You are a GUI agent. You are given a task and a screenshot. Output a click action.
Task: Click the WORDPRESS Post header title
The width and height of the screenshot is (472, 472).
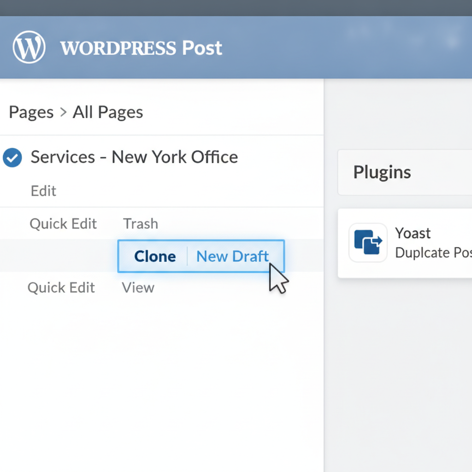pos(141,48)
